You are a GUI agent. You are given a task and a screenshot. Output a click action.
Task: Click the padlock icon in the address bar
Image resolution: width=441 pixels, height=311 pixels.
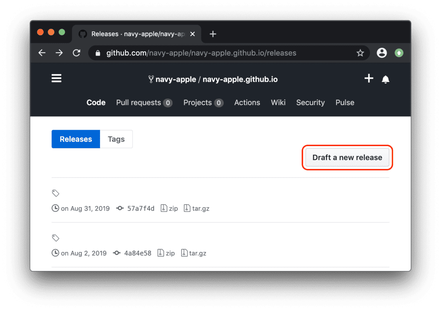pyautogui.click(x=98, y=53)
